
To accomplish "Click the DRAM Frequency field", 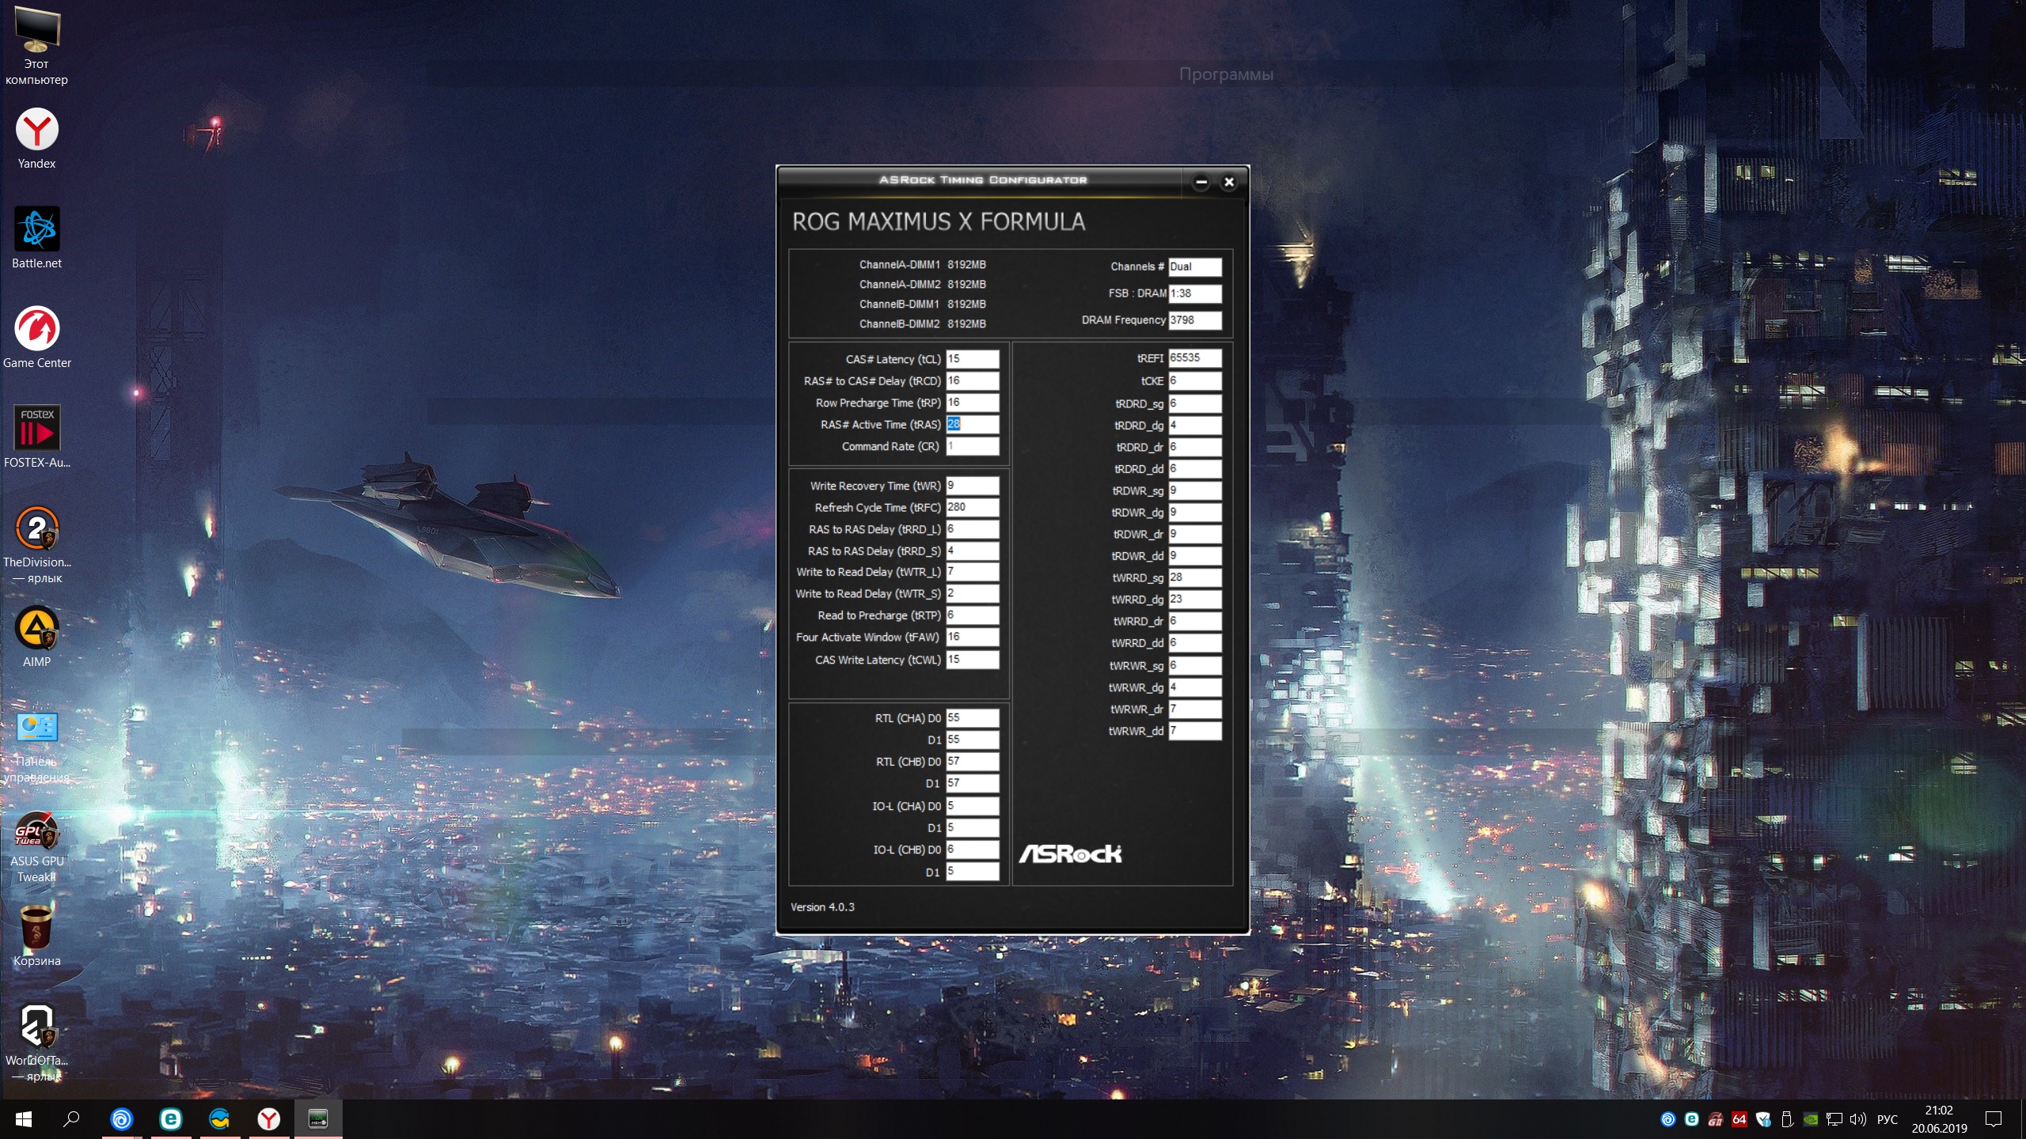I will coord(1194,320).
